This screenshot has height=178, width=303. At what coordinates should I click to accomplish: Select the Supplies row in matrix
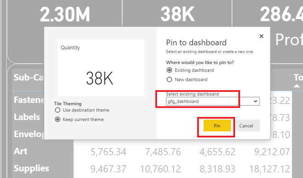point(31,168)
